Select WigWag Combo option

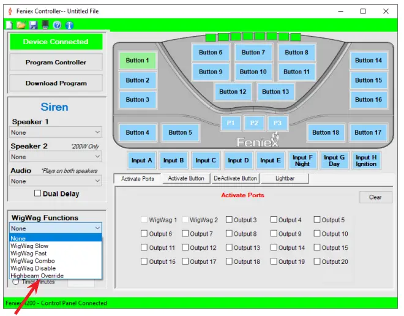56,261
